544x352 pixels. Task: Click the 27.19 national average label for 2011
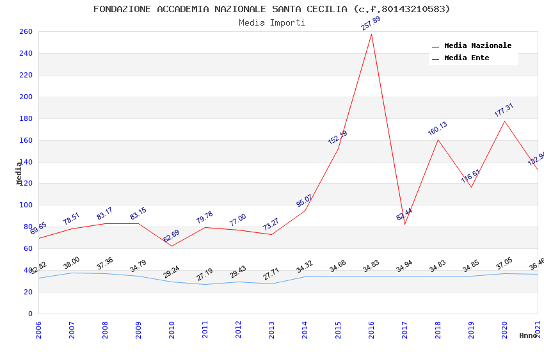click(x=205, y=275)
